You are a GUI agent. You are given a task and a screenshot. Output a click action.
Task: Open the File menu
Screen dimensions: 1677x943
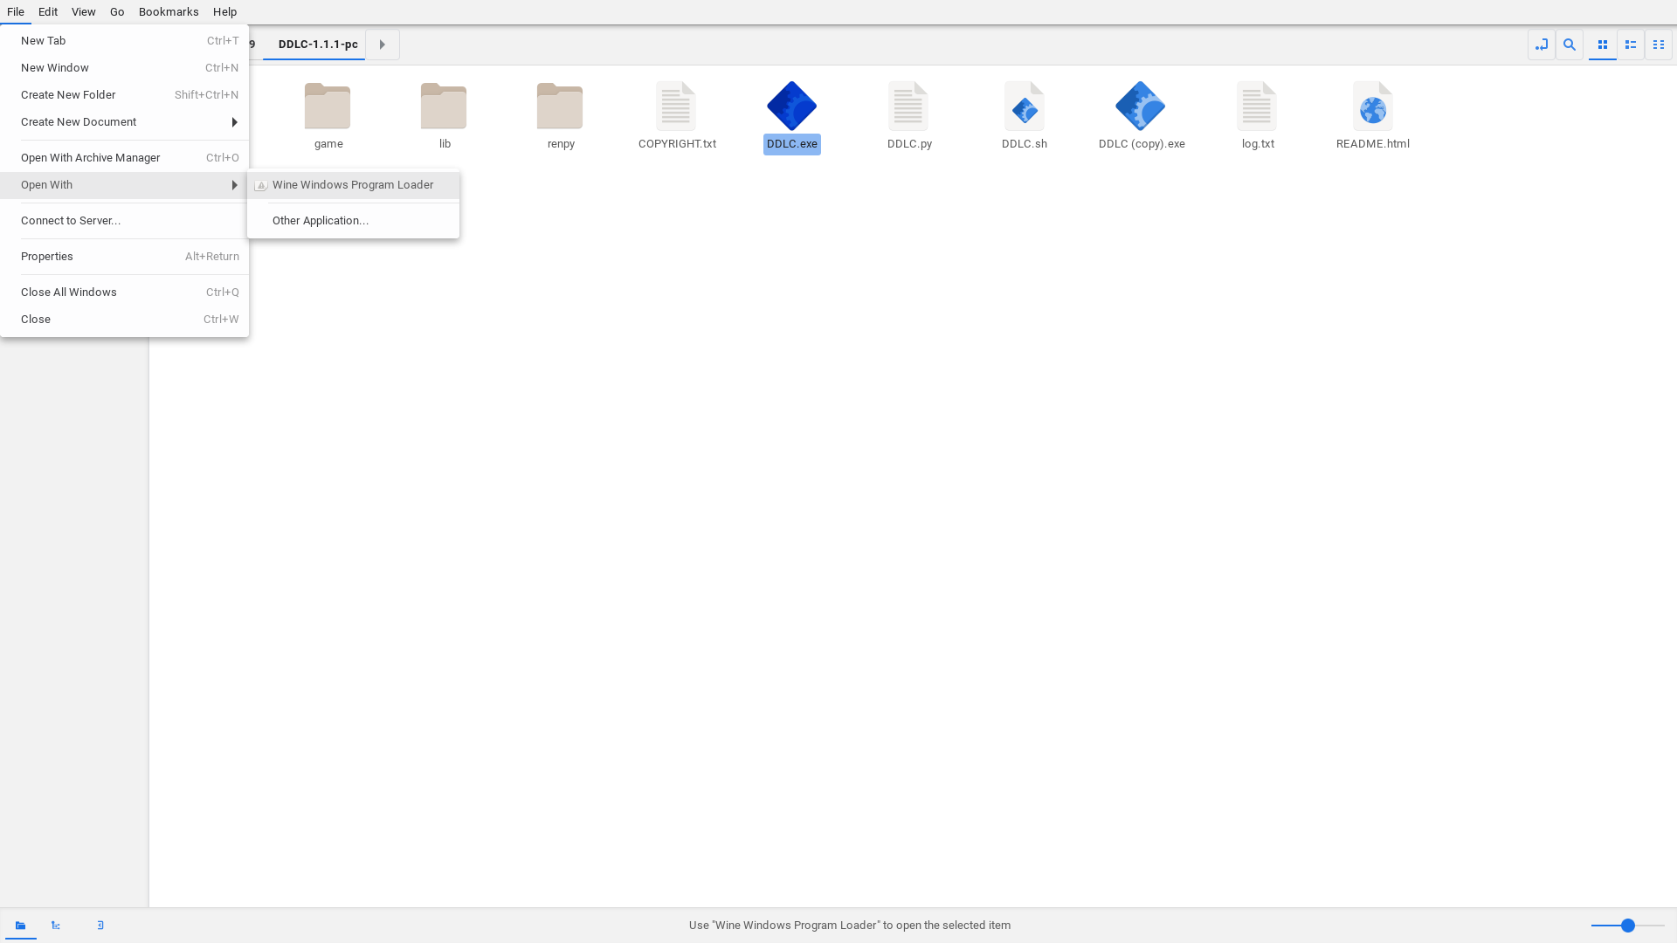(x=16, y=12)
